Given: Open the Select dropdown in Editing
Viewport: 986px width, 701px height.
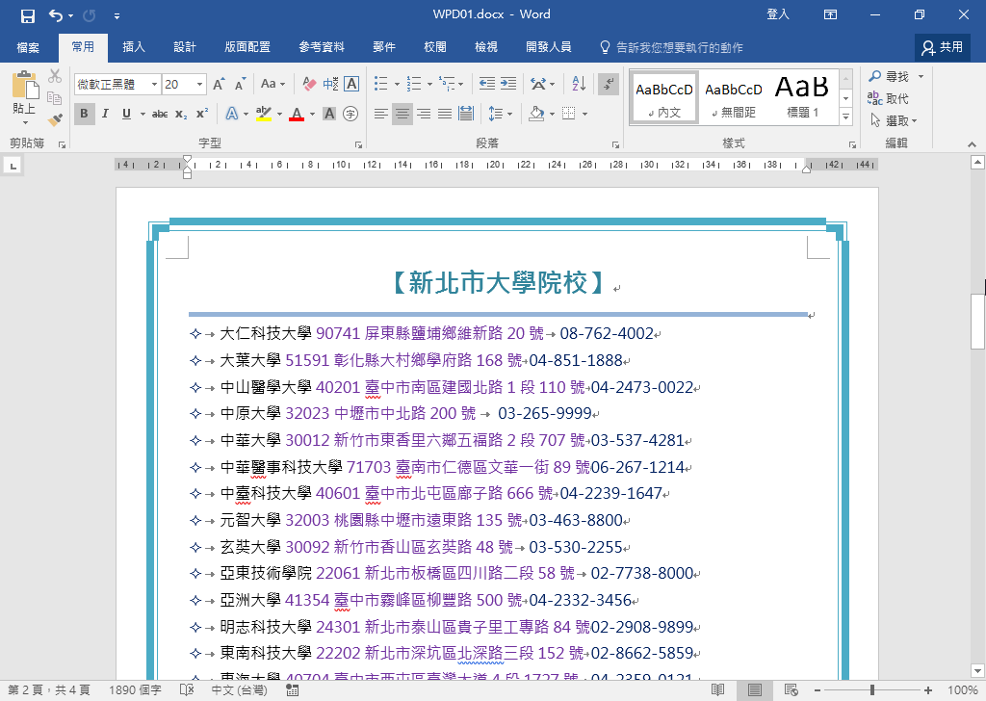Looking at the screenshot, I should pos(894,120).
